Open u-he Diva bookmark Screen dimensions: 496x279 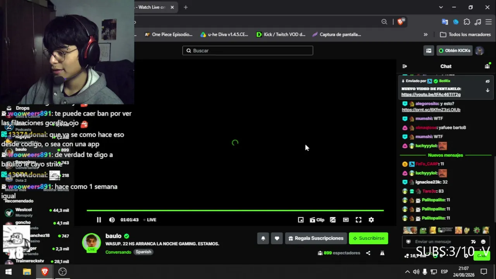coord(224,34)
